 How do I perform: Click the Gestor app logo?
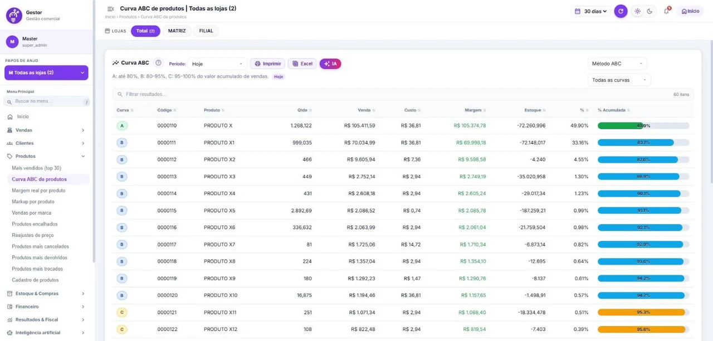(x=14, y=16)
